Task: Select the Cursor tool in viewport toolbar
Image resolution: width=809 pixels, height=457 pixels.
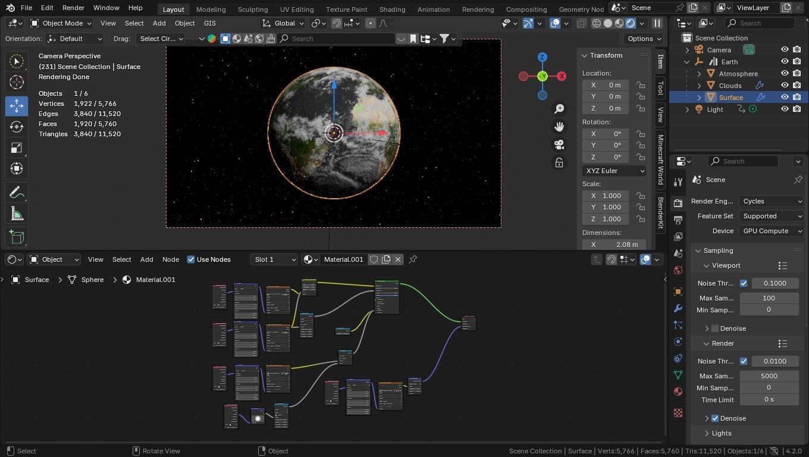Action: [x=17, y=82]
